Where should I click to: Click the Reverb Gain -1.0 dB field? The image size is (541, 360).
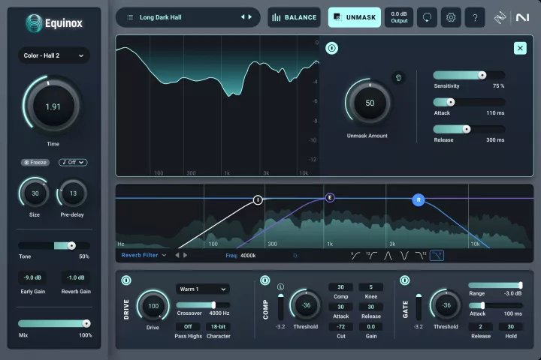(x=76, y=277)
